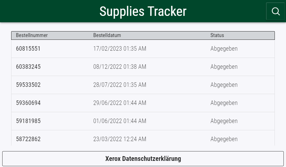Screen dimensions: 286x167
Task: Select order number 59181985
Action: pyautogui.click(x=28, y=121)
